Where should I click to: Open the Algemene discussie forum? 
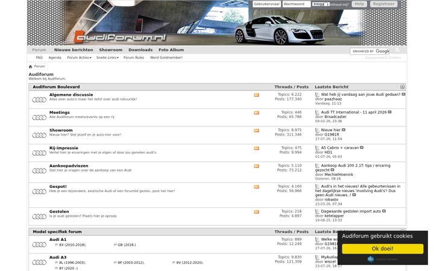(71, 95)
